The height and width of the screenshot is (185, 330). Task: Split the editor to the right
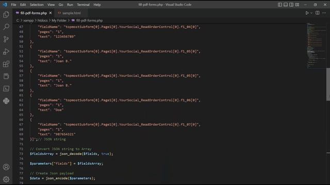[x=318, y=13]
